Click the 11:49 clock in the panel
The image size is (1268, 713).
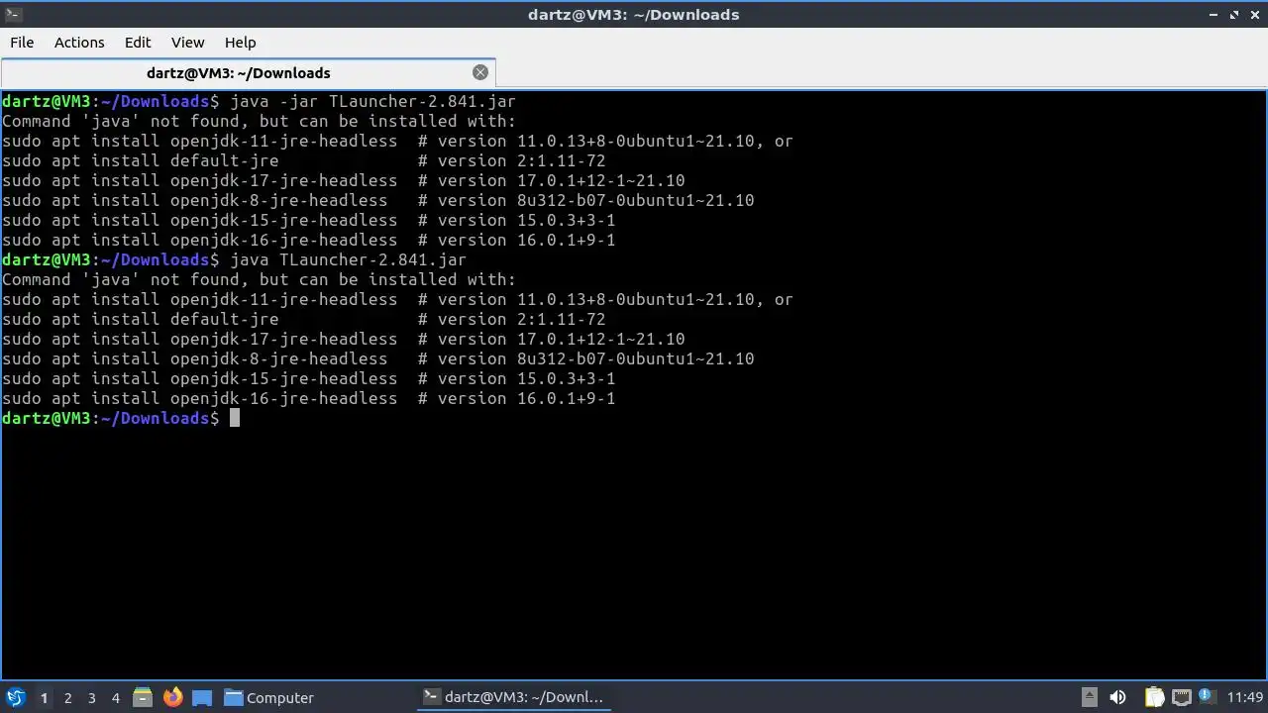click(1245, 697)
